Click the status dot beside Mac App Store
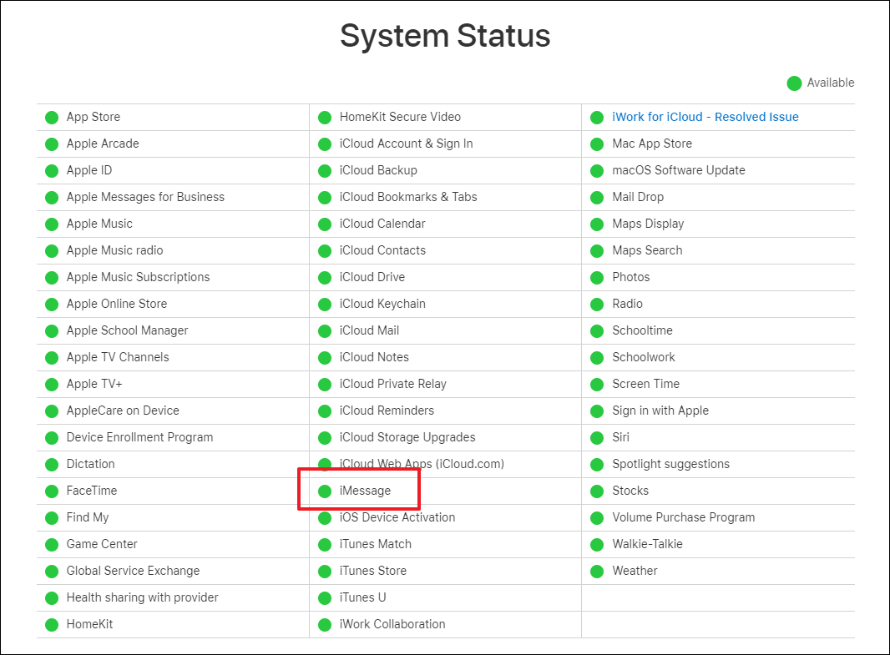The width and height of the screenshot is (890, 655). pos(597,144)
